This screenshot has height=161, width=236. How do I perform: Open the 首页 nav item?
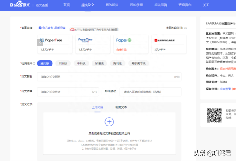click(67, 5)
